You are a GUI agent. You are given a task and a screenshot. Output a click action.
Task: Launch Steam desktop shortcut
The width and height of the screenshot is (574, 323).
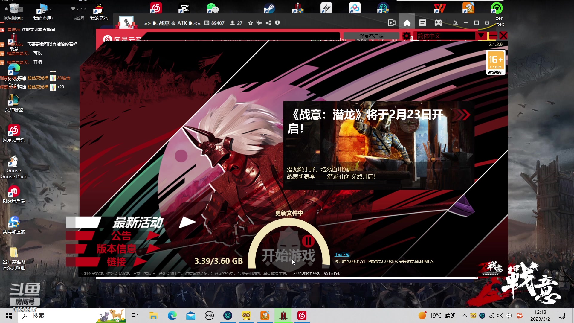(x=269, y=8)
